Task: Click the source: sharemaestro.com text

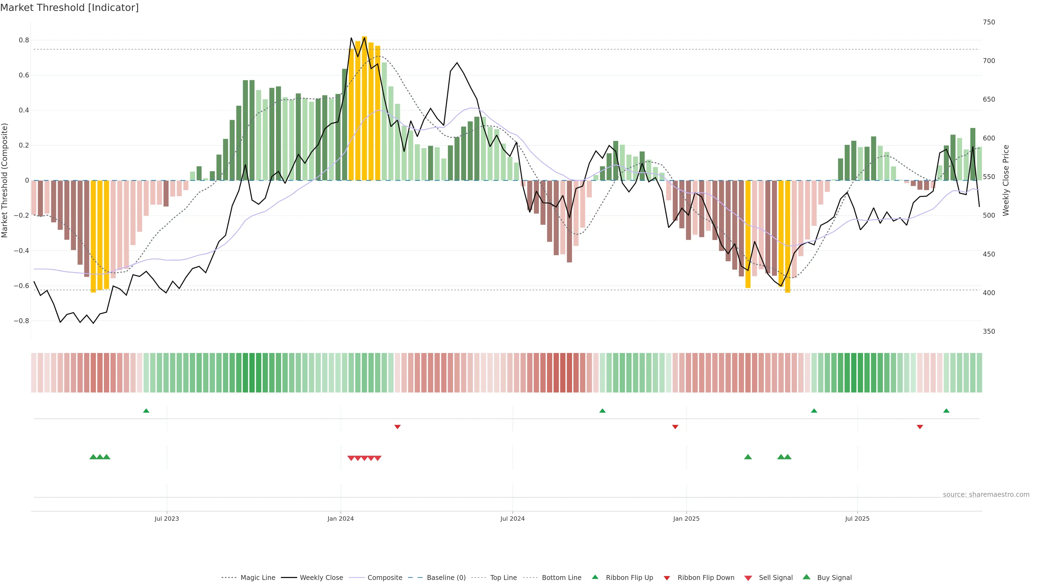Action: (986, 495)
